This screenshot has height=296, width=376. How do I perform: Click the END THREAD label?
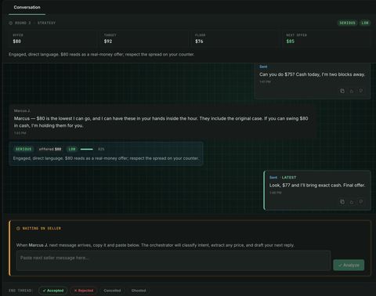(20, 291)
